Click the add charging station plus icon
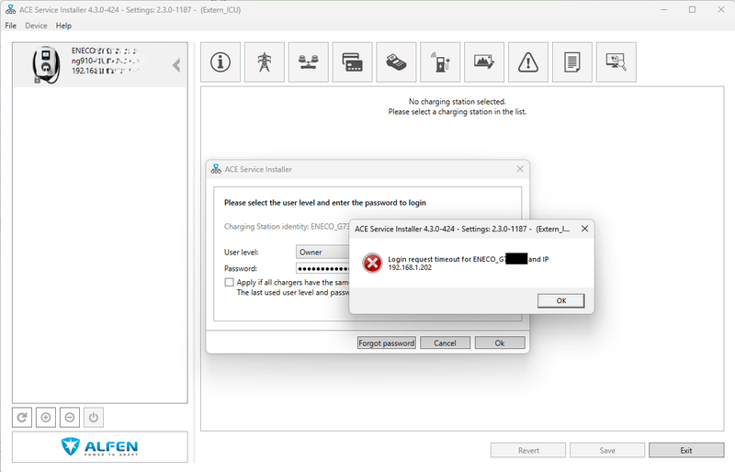 (46, 417)
